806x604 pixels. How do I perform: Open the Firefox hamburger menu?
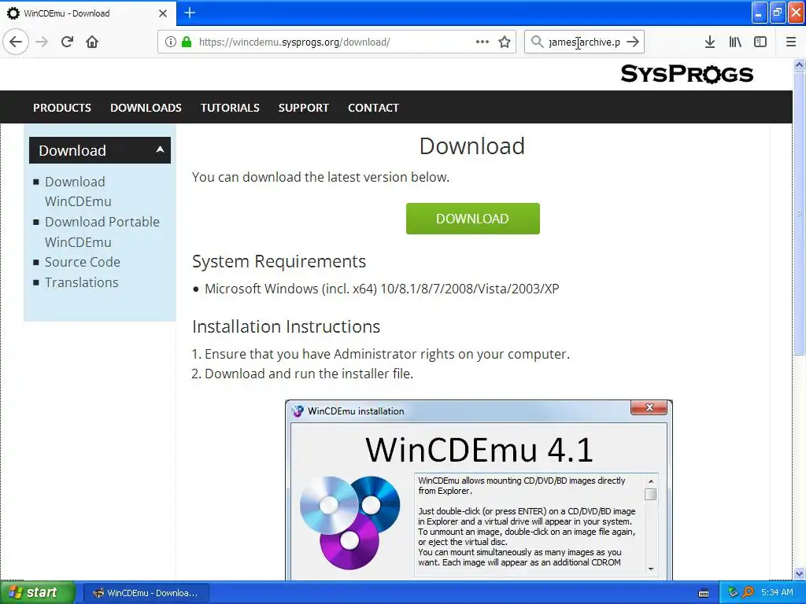(791, 42)
